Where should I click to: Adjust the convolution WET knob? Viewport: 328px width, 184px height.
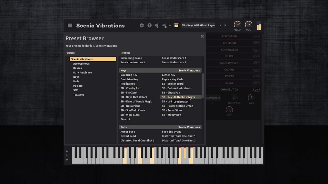[251, 97]
